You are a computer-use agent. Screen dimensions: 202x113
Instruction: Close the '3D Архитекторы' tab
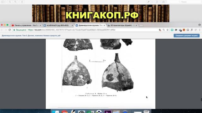[x=136, y=25]
